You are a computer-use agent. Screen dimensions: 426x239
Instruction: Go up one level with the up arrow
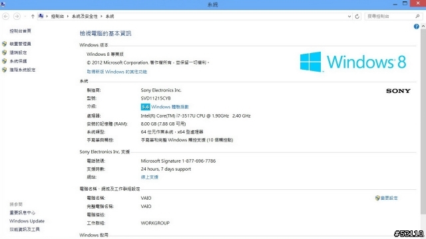(33, 17)
